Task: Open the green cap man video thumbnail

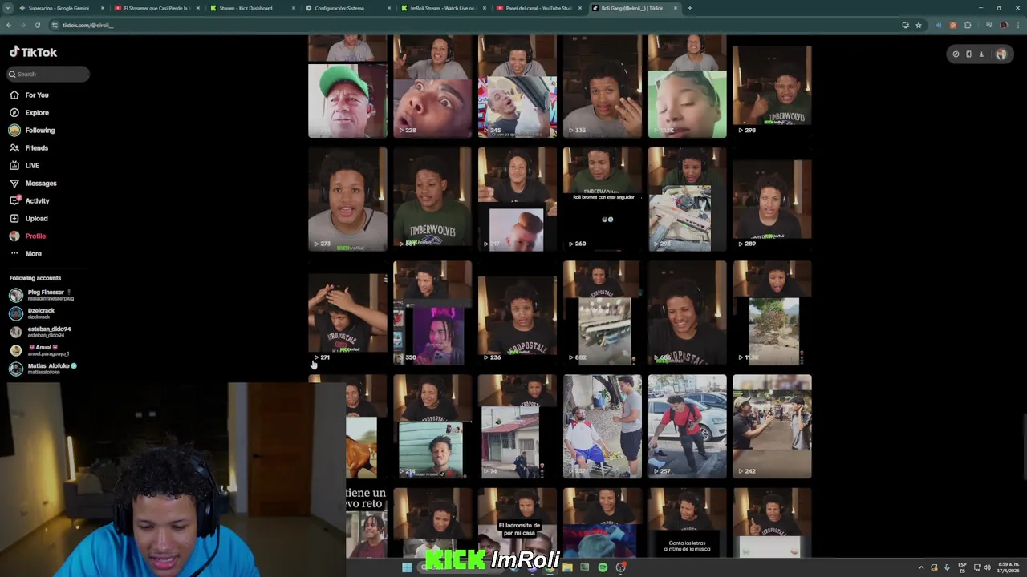Action: point(347,87)
